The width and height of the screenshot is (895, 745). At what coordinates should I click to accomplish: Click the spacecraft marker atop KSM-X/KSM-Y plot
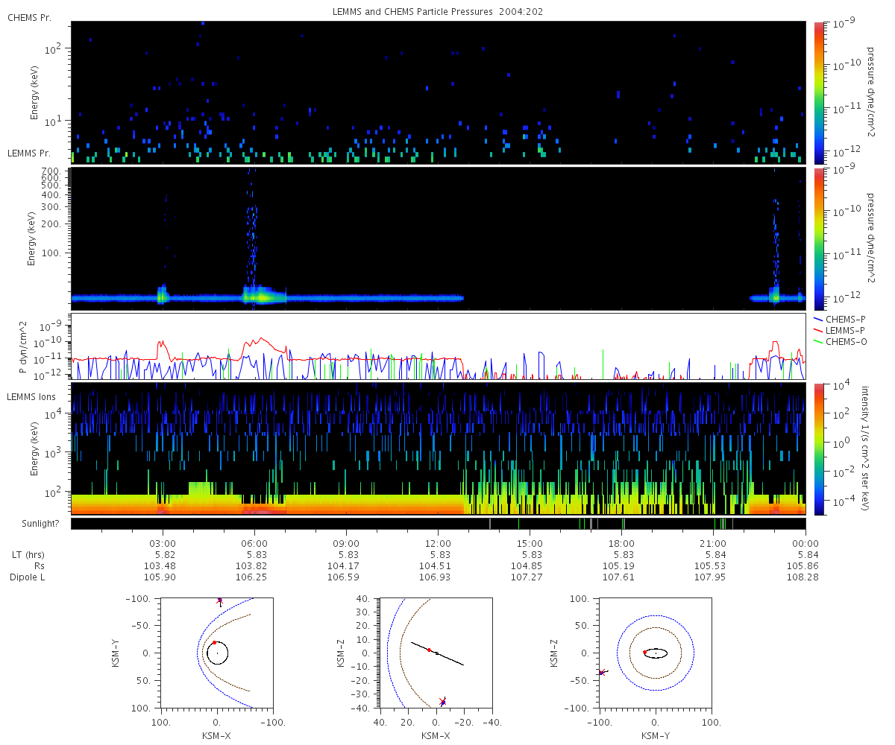coord(219,600)
